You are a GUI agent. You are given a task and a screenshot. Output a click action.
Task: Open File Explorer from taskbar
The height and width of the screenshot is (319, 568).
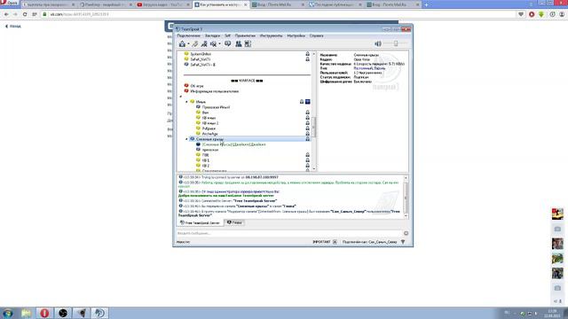coord(26,313)
